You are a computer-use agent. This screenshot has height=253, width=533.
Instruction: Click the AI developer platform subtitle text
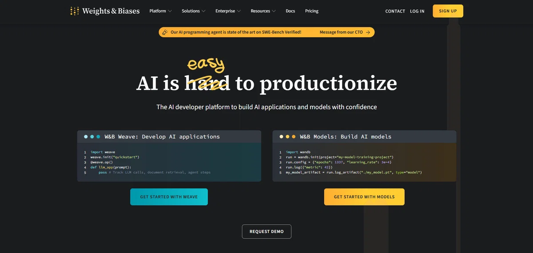click(266, 107)
